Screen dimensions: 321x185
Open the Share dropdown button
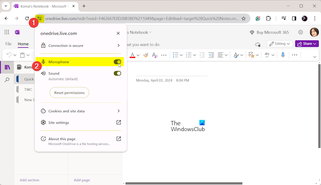[307, 44]
